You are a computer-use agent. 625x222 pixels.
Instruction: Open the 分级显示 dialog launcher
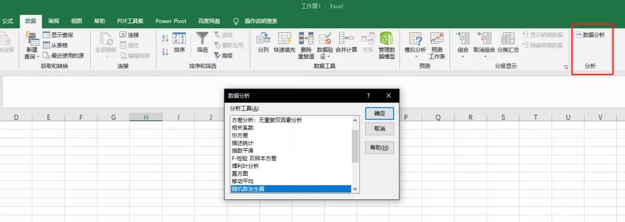[566, 67]
